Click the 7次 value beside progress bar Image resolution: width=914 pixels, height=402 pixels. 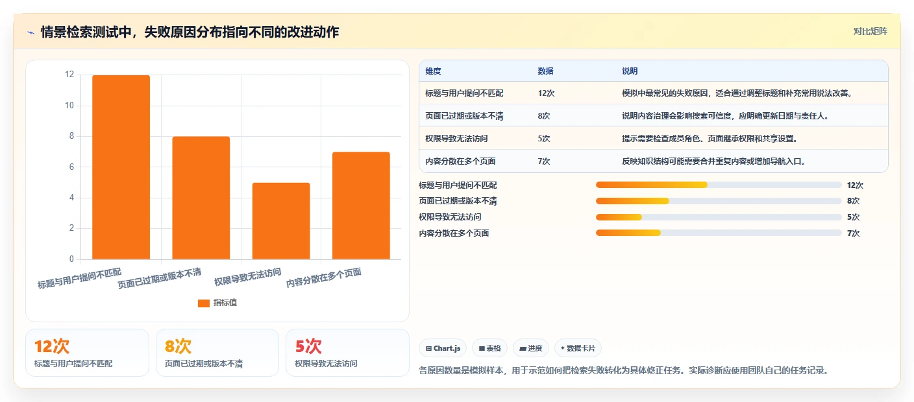[854, 233]
